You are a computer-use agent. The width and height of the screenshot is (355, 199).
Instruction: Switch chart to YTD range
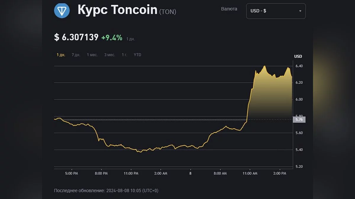point(137,55)
